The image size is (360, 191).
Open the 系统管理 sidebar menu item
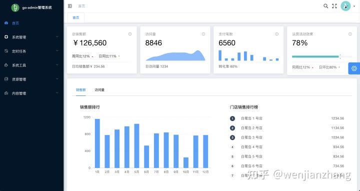(31, 37)
